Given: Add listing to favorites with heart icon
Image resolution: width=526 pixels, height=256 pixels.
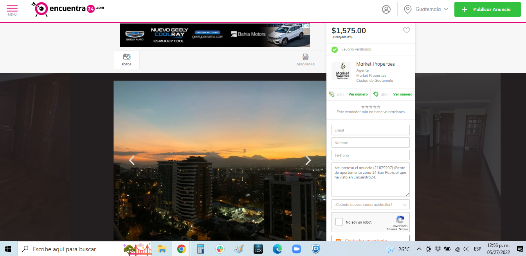Looking at the screenshot, I should pyautogui.click(x=407, y=30).
